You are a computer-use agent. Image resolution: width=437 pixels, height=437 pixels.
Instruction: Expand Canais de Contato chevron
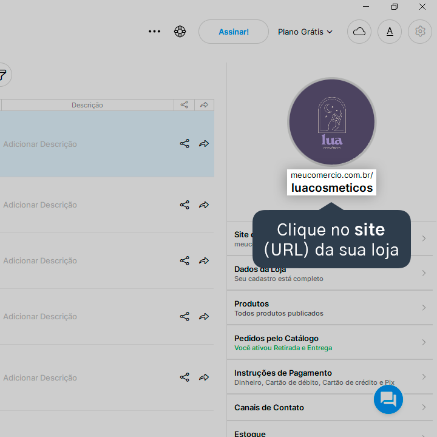pyautogui.click(x=424, y=407)
